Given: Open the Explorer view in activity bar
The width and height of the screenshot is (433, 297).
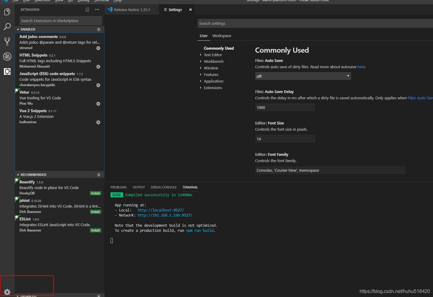Looking at the screenshot, I should [7, 12].
